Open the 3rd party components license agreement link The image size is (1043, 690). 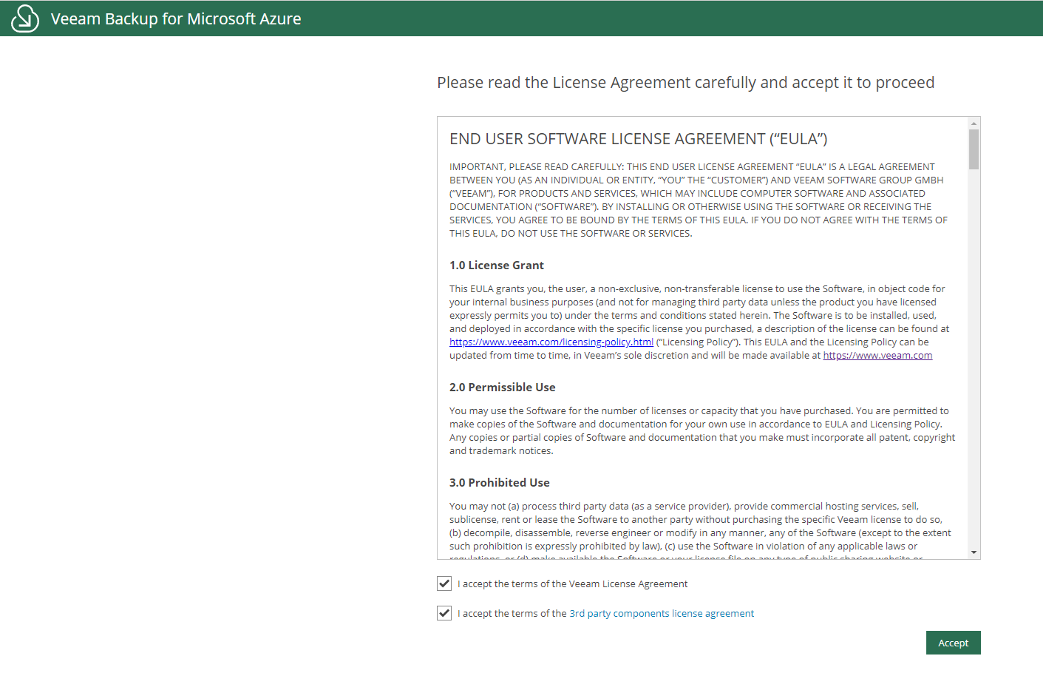662,613
